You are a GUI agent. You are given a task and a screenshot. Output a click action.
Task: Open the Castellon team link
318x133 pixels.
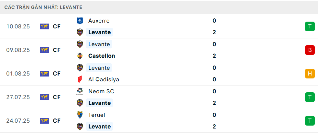pyautogui.click(x=102, y=56)
